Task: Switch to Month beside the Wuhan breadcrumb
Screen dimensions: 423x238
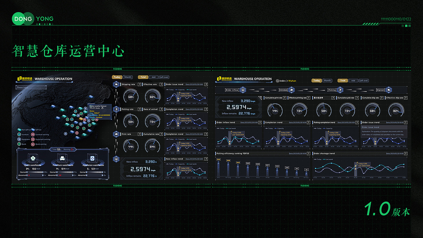Action: point(327,81)
